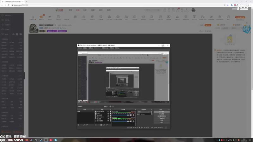Viewport: 253px width, 142px height.
Task: Toggle visibility eye of video capture device source
Action: (x=108, y=111)
